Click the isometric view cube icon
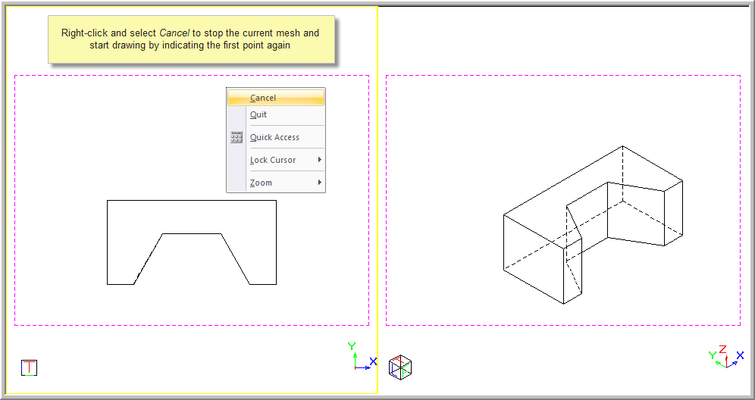The image size is (755, 400). point(399,367)
